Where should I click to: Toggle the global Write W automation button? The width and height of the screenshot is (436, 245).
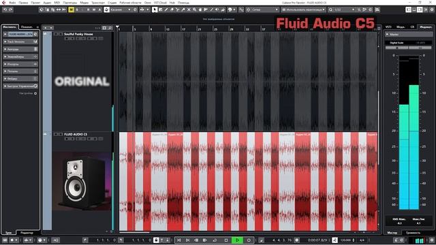[x=94, y=10]
